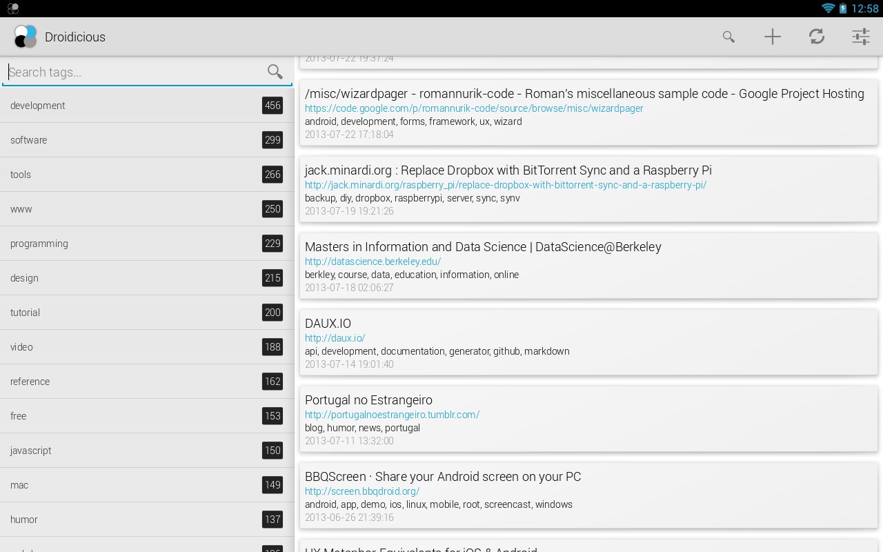The width and height of the screenshot is (883, 552).
Task: Open the DAUX.IO bookmark title
Action: click(x=328, y=324)
